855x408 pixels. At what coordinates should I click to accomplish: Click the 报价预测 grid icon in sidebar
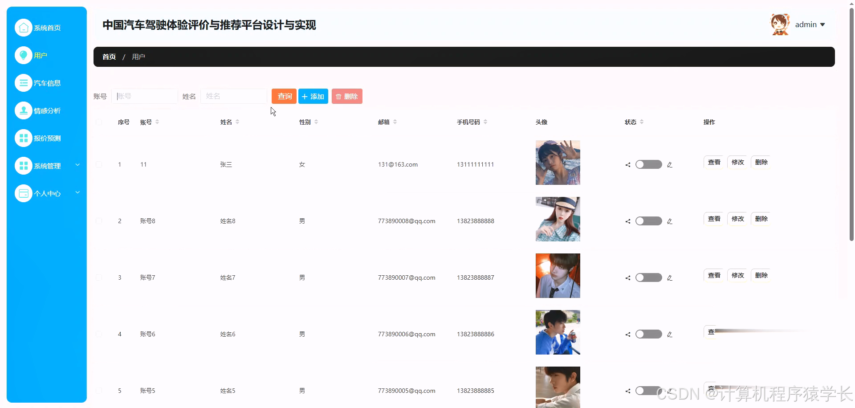tap(24, 138)
